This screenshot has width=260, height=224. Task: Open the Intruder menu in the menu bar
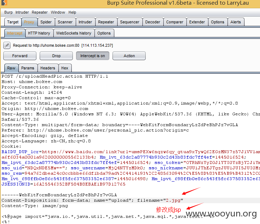click(x=22, y=12)
